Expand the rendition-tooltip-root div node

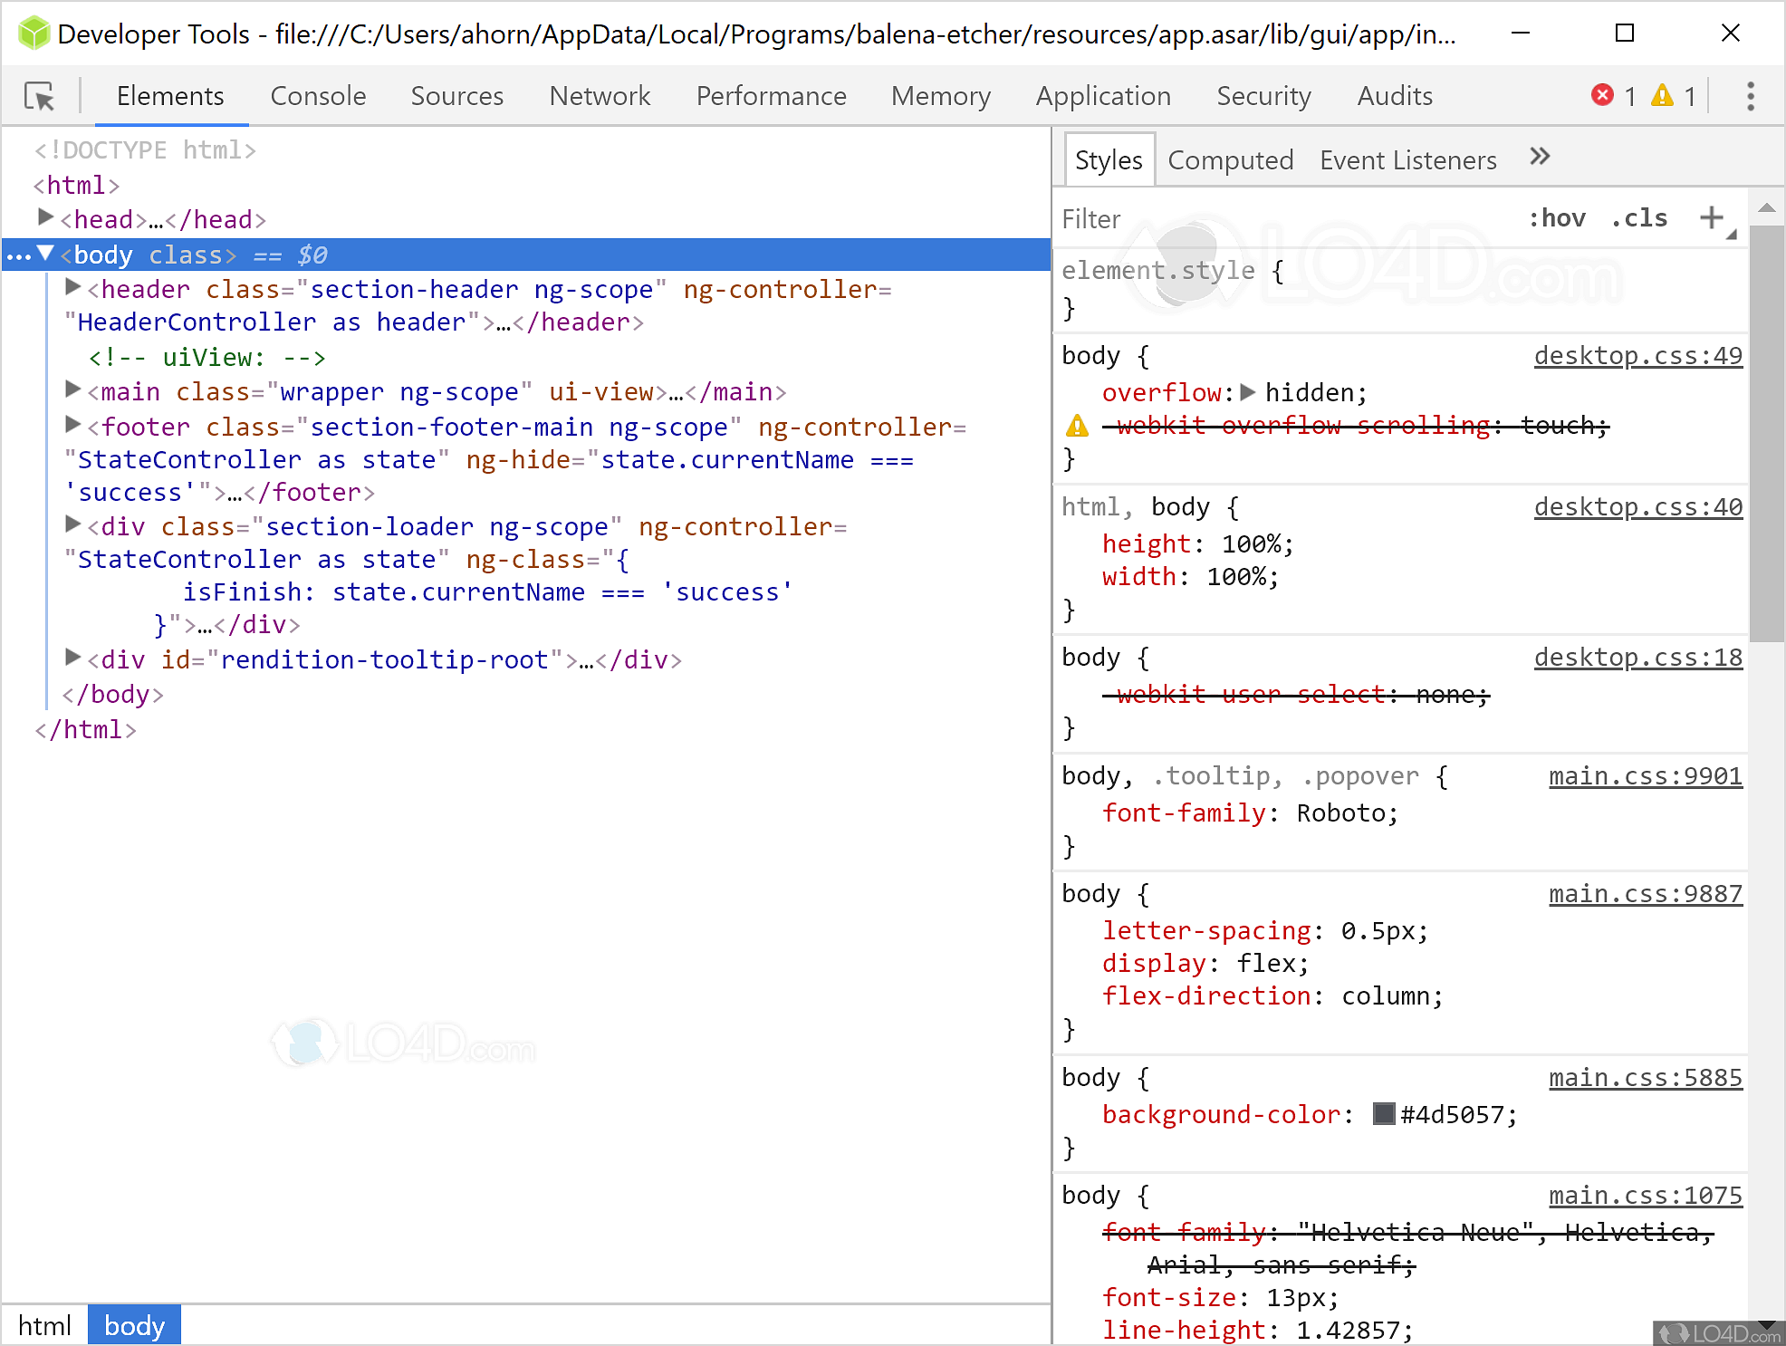pos(72,658)
